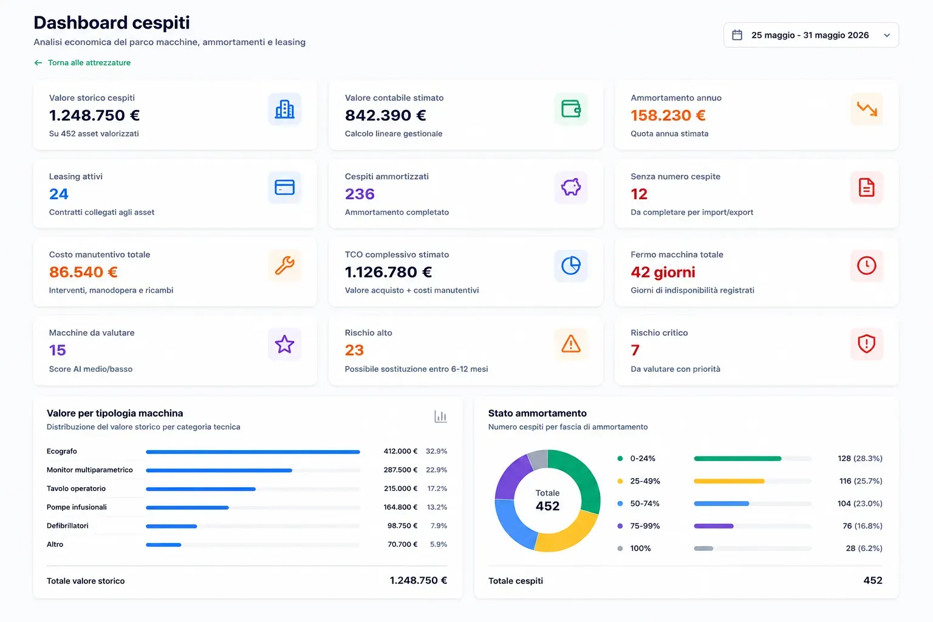Click the bar chart icon in Valore per tipologia panel

coord(440,416)
